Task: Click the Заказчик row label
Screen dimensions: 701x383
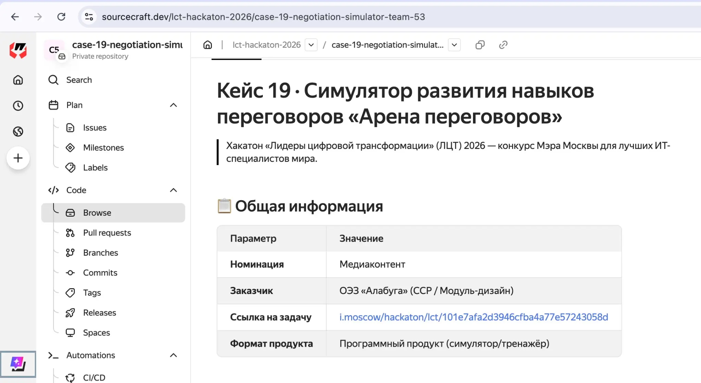Action: [x=251, y=291]
